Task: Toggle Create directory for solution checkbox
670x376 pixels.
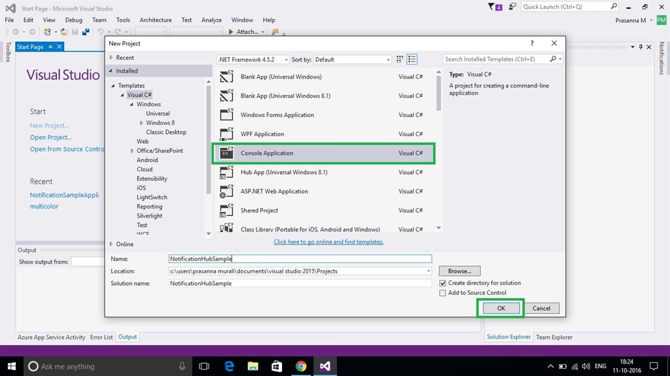Action: click(x=443, y=283)
